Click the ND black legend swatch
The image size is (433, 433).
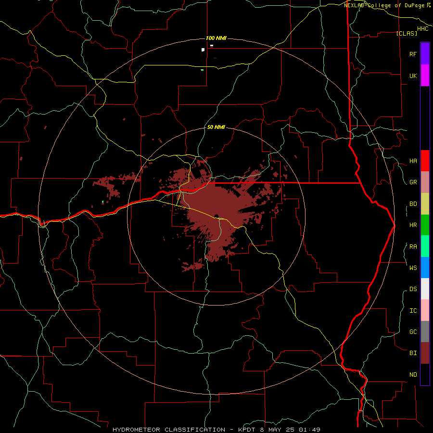(x=425, y=374)
